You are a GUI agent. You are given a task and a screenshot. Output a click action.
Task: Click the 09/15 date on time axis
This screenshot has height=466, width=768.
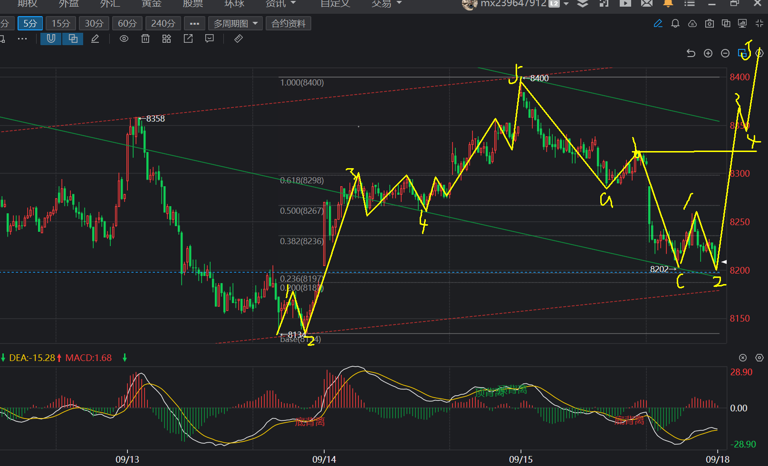(x=521, y=459)
